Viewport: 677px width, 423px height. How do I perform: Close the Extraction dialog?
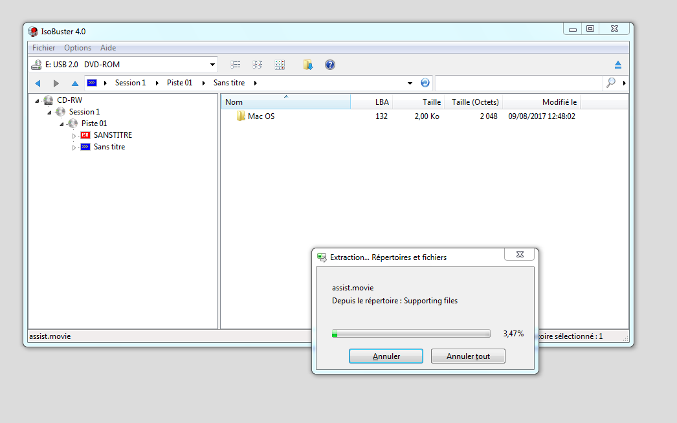tap(520, 255)
